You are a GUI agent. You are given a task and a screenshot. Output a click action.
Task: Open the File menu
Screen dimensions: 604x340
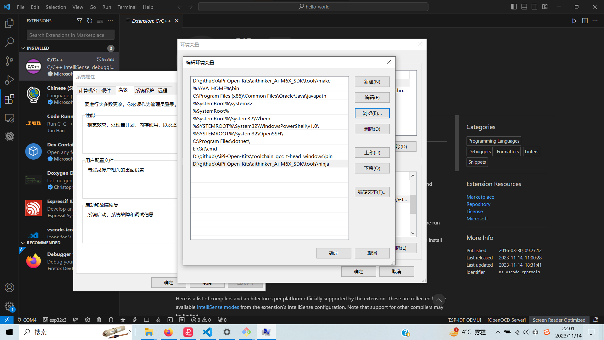(x=20, y=7)
